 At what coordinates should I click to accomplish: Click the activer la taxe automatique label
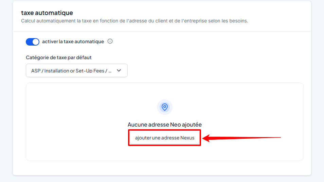tap(73, 42)
